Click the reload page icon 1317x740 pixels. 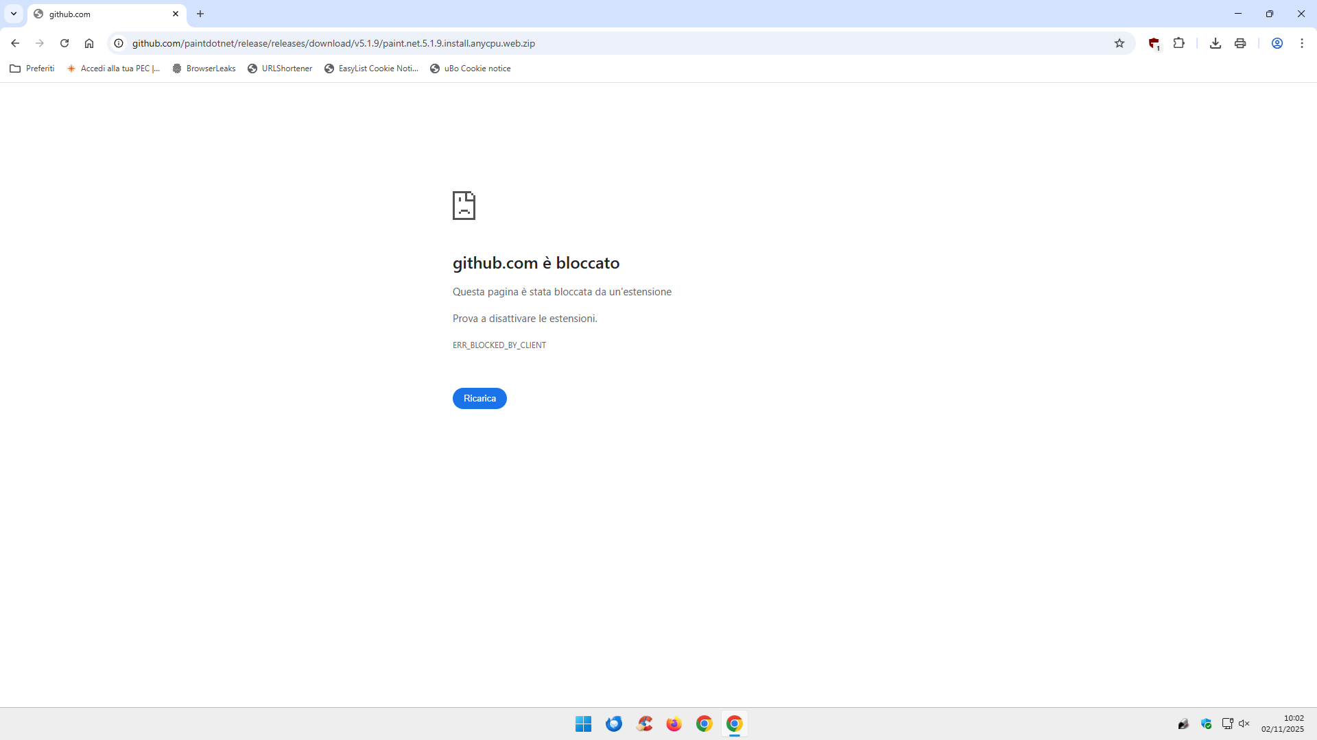(64, 43)
